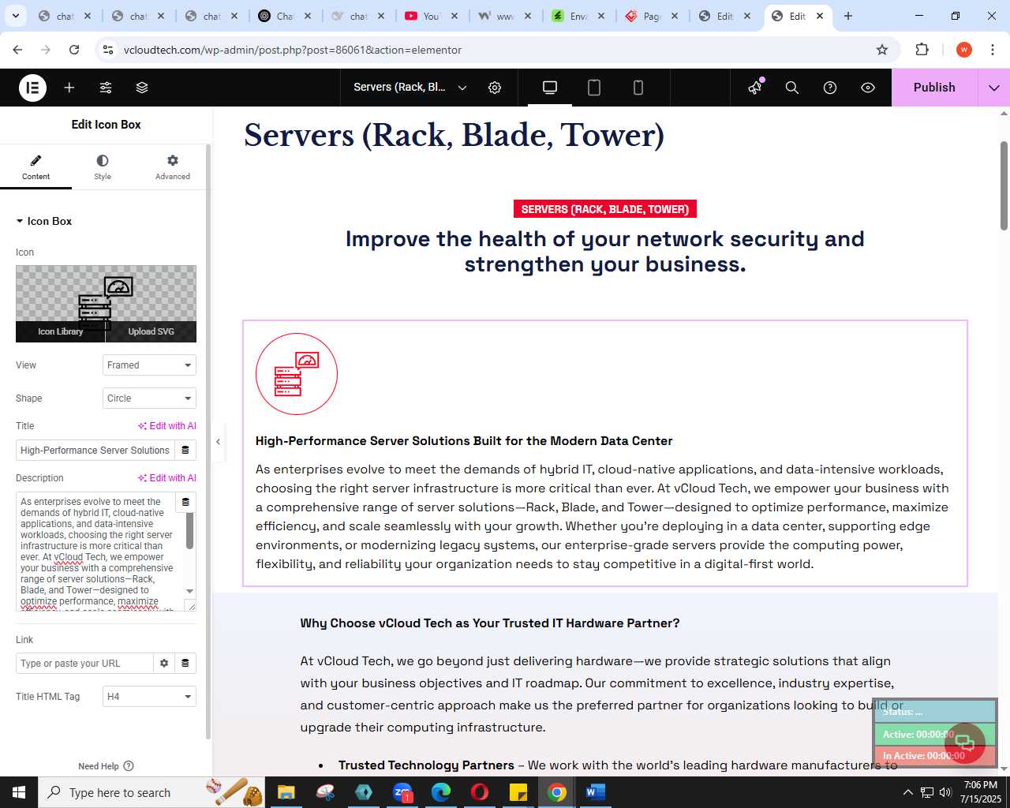The height and width of the screenshot is (808, 1010).
Task: Switch to tablet preview mode
Action: click(594, 88)
